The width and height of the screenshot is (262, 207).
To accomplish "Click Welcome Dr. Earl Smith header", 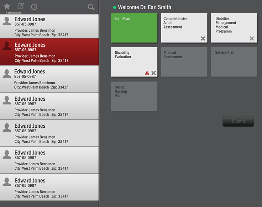I will pos(145,7).
